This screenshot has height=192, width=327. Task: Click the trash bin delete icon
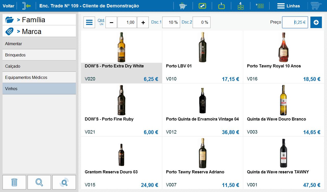(x=14, y=182)
